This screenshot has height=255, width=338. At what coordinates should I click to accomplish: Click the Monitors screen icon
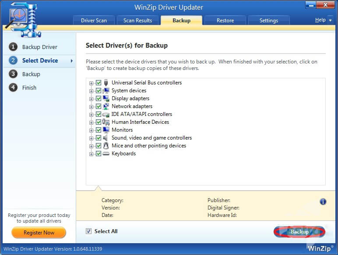(x=106, y=130)
